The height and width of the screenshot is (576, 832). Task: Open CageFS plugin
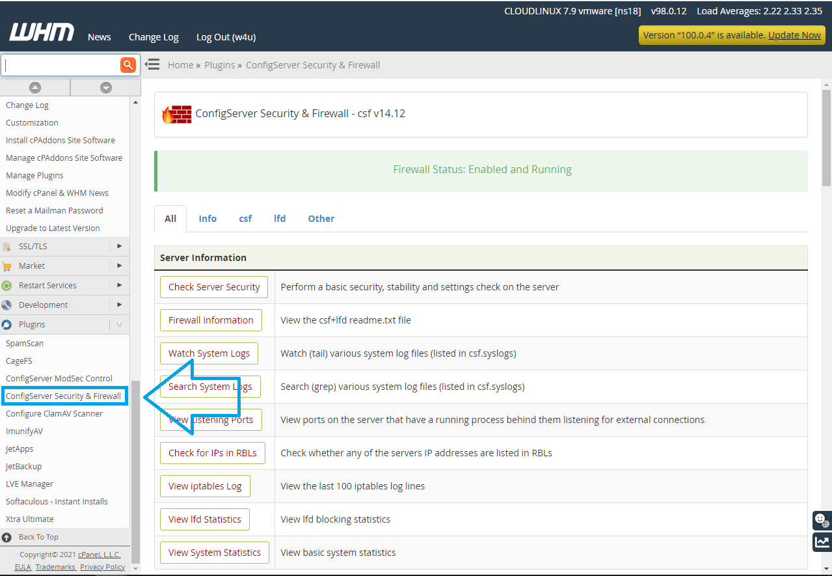19,361
